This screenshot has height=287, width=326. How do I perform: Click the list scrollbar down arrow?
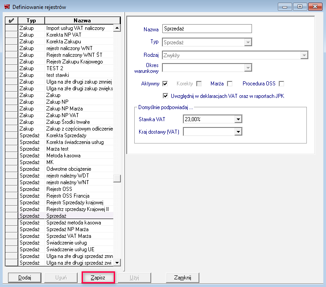pos(117,262)
